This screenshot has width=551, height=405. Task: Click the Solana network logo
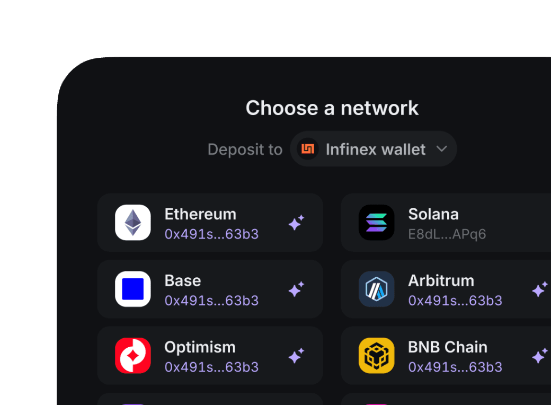tap(376, 223)
